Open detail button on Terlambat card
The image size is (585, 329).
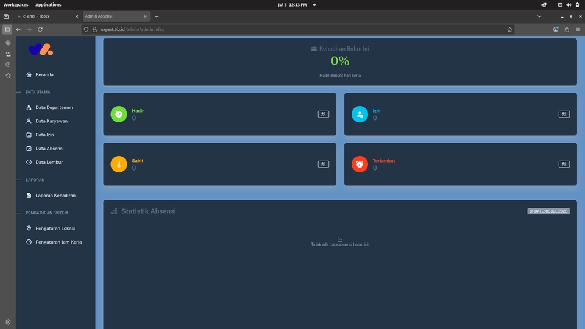564,164
